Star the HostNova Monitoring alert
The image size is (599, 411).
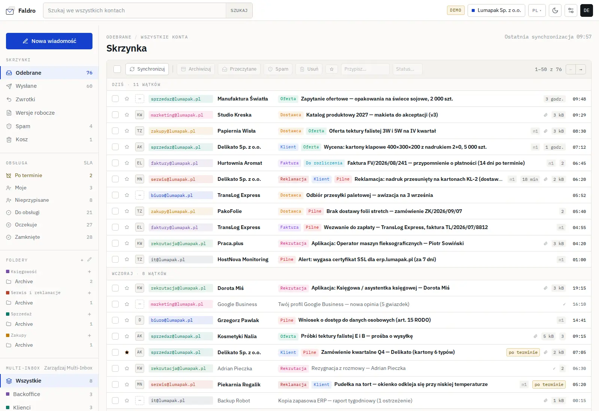127,260
